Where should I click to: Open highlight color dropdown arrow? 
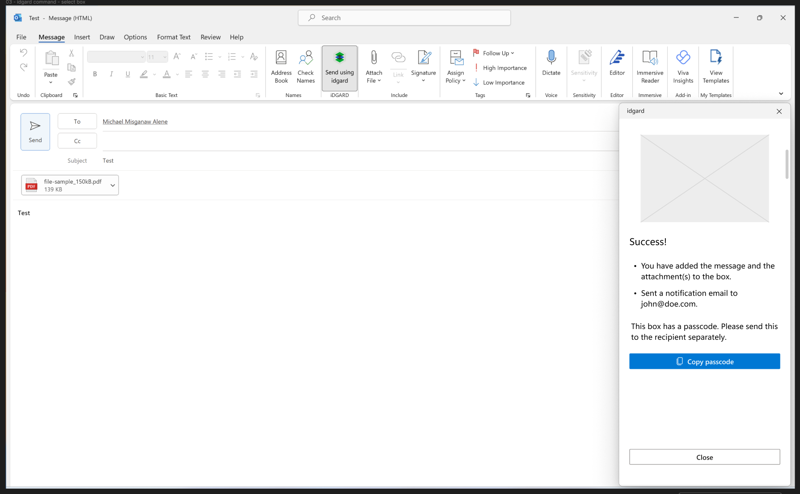[154, 74]
